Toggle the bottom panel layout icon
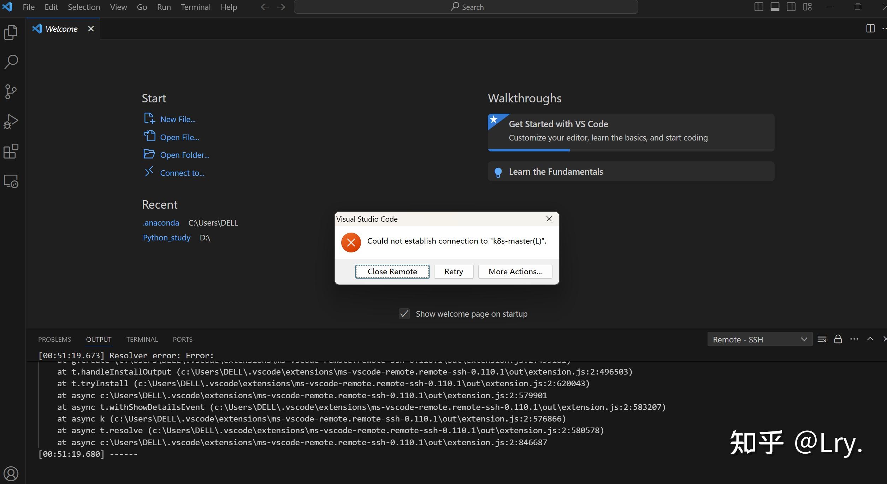Screen dimensions: 887x484 tap(775, 7)
